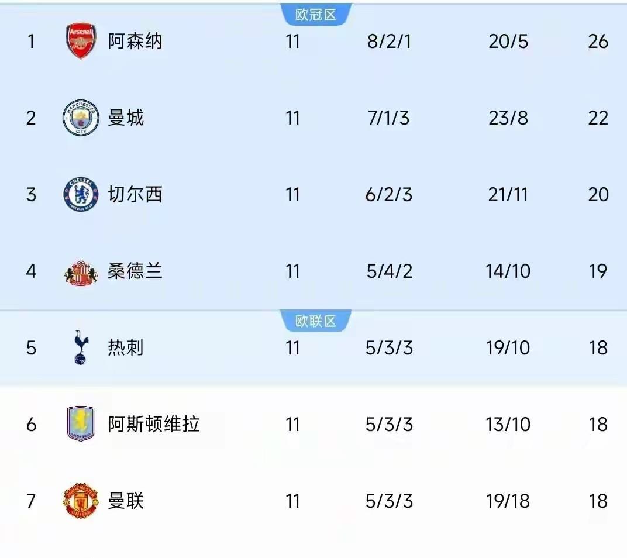Select the 曼联 team name

point(125,501)
